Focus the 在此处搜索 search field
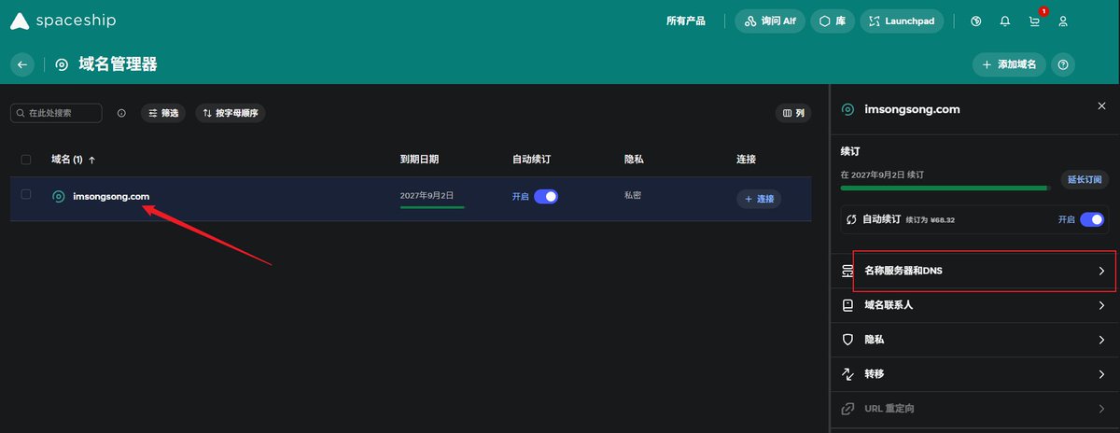The width and height of the screenshot is (1120, 433). [56, 113]
